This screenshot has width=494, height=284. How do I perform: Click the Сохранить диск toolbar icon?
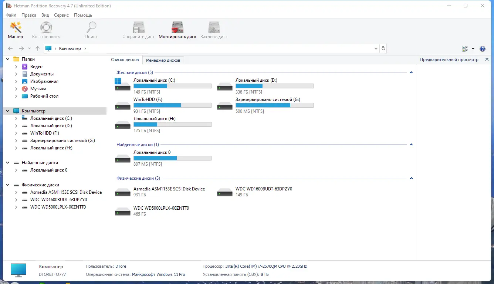[139, 28]
